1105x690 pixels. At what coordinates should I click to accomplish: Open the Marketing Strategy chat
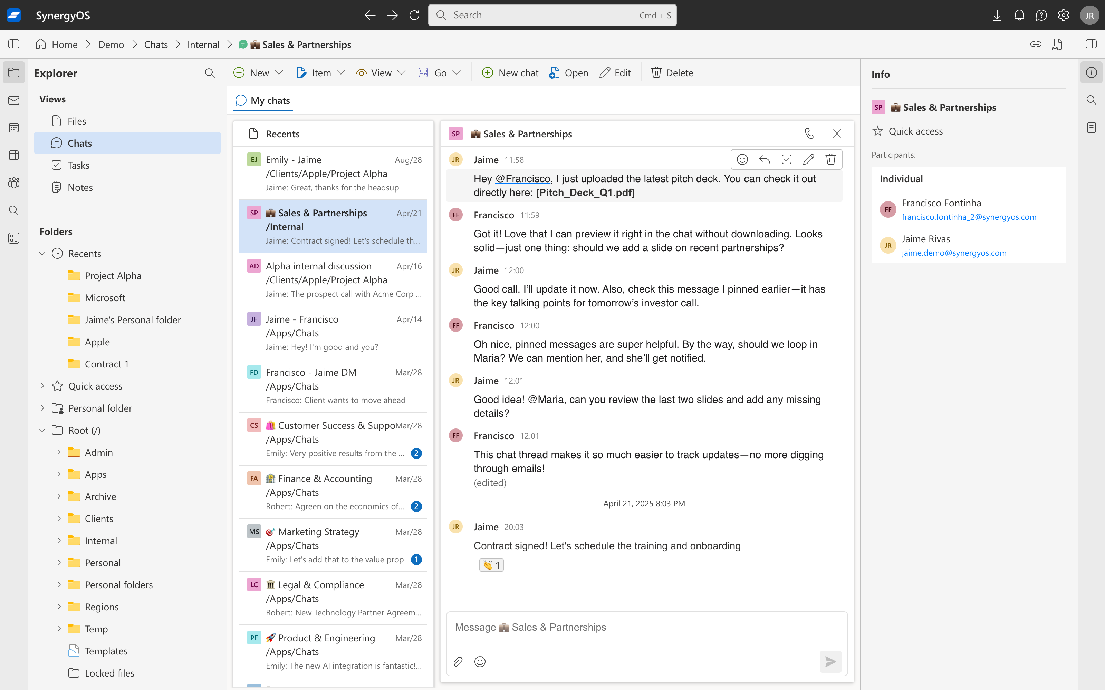click(333, 545)
